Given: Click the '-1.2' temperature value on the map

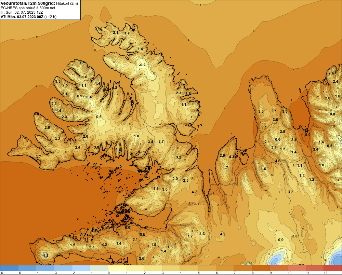Looking at the screenshot, I should (x=45, y=256).
